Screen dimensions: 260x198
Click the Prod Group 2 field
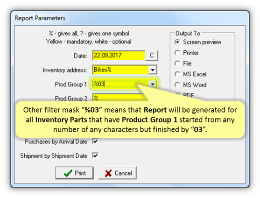(x=120, y=98)
